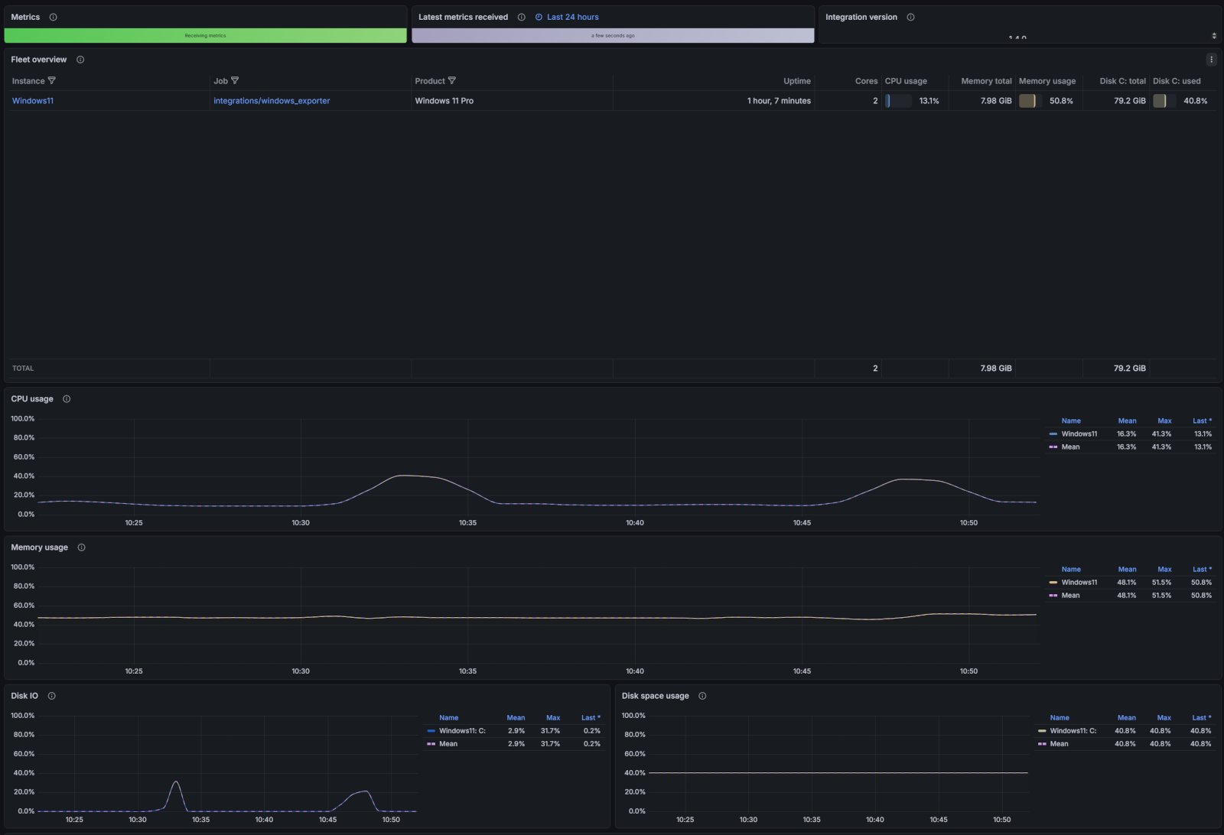The height and width of the screenshot is (835, 1224).
Task: Click the CPU usage panel info icon
Action: [x=67, y=398]
